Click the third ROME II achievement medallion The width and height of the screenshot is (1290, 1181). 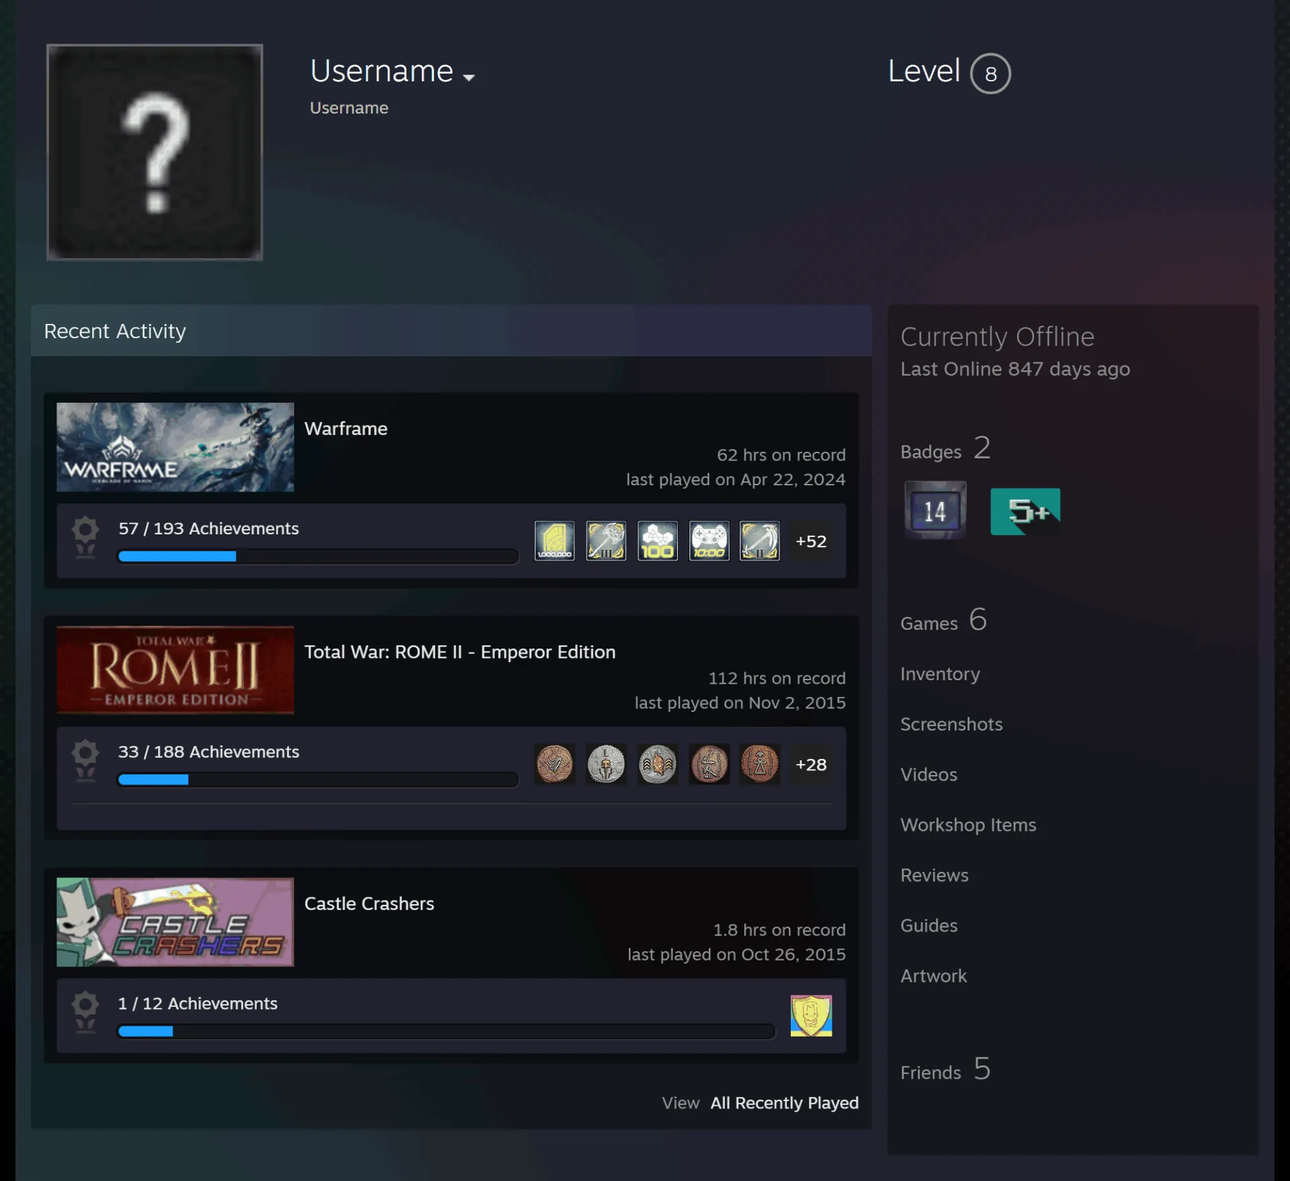point(657,764)
